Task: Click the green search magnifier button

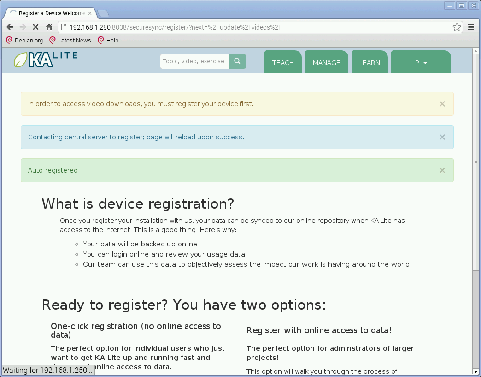Action: pyautogui.click(x=237, y=61)
